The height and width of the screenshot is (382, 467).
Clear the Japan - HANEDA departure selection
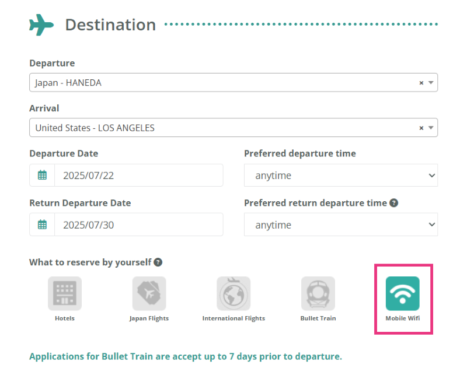tap(421, 83)
